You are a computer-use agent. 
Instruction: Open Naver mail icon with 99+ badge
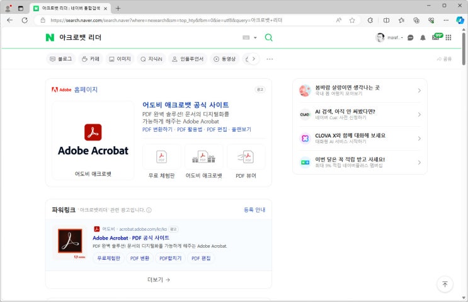[436, 37]
